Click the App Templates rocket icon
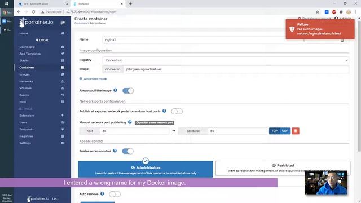 [63, 54]
